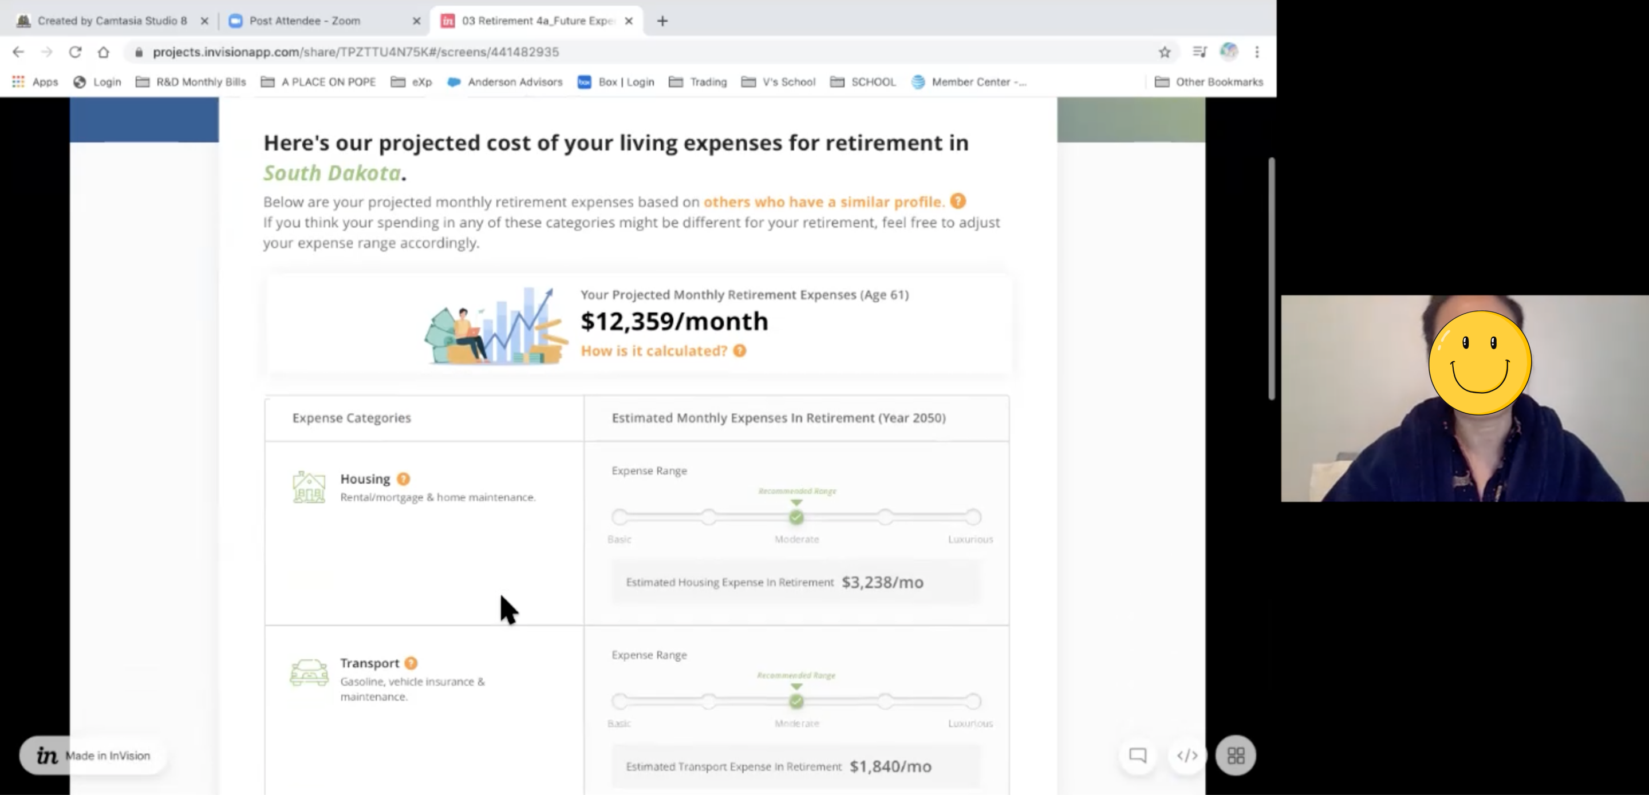The height and width of the screenshot is (795, 1649).
Task: Click the site lock icon in address bar
Action: (x=138, y=52)
